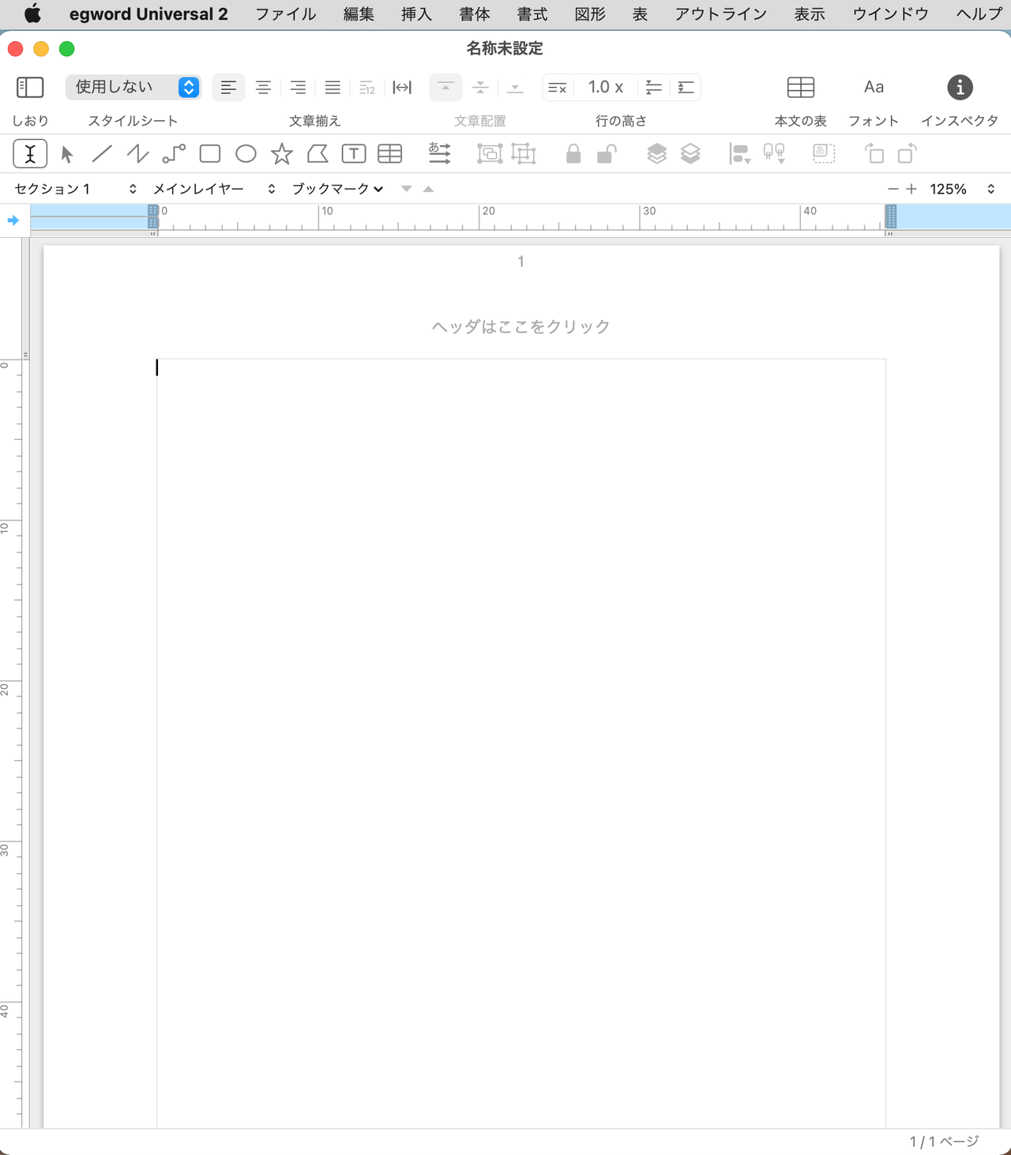This screenshot has width=1011, height=1155.
Task: Click the text direction arrows icon
Action: 439,153
